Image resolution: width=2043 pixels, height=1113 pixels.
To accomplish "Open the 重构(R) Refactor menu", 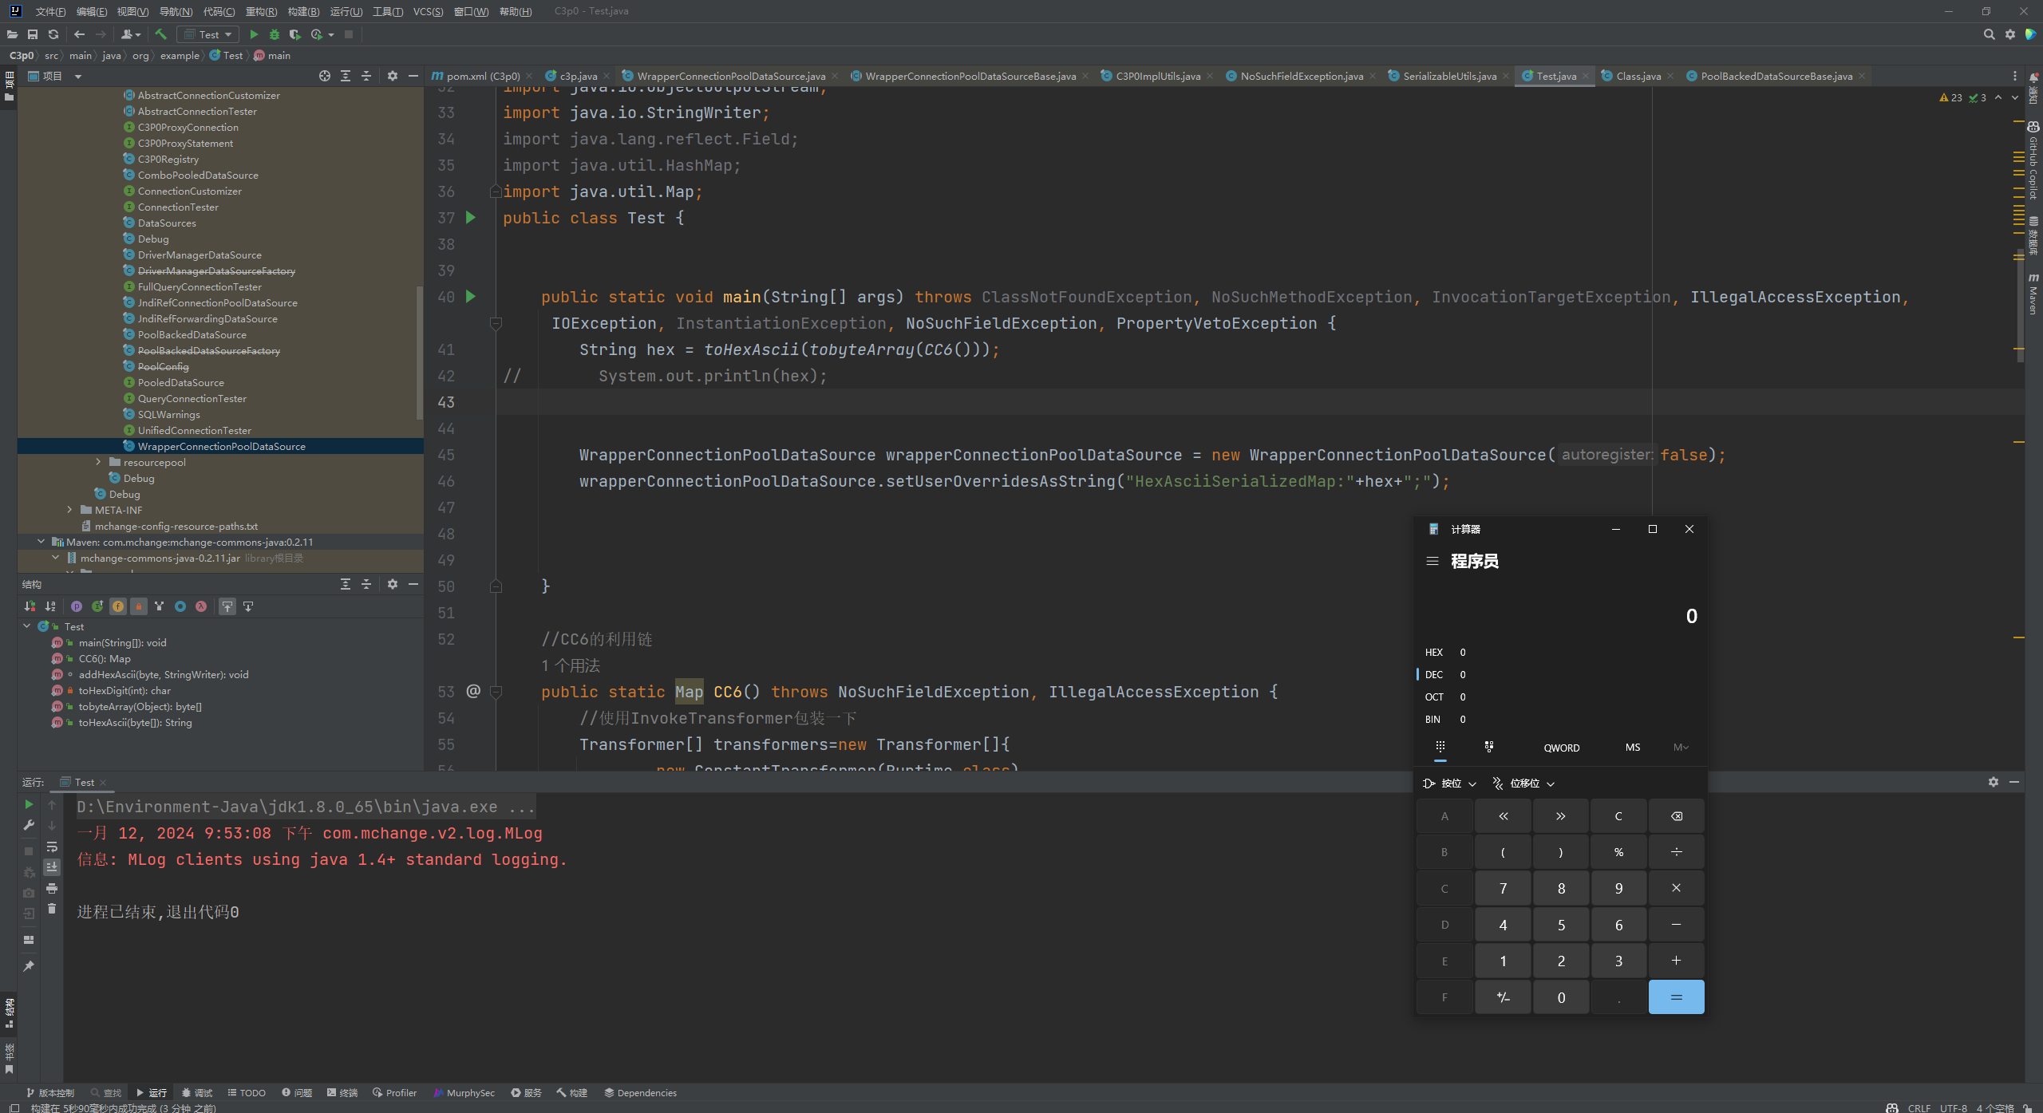I will pyautogui.click(x=261, y=11).
